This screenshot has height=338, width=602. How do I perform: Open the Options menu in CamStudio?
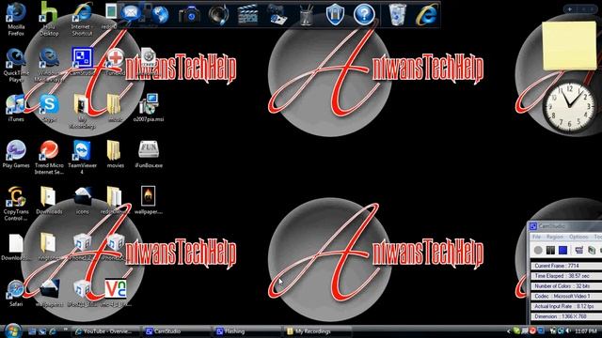click(x=578, y=237)
